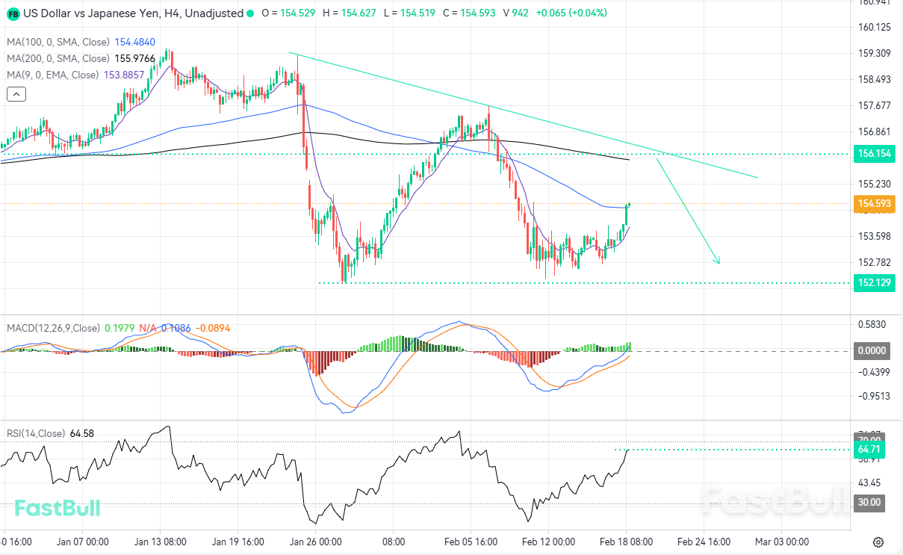
Task: Click the downward projection arrow head
Action: 717,261
